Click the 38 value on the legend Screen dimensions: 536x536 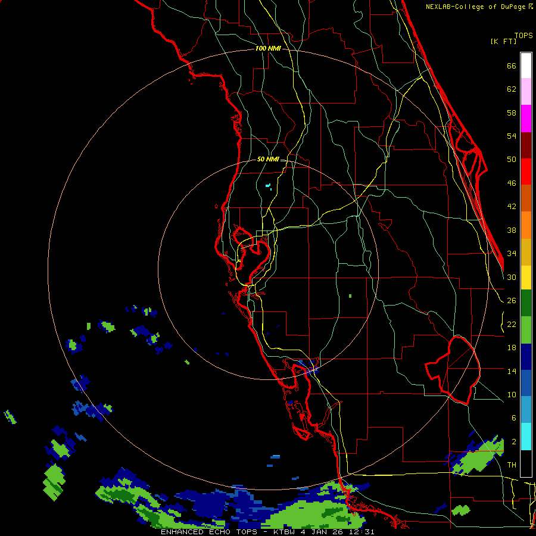(x=512, y=230)
